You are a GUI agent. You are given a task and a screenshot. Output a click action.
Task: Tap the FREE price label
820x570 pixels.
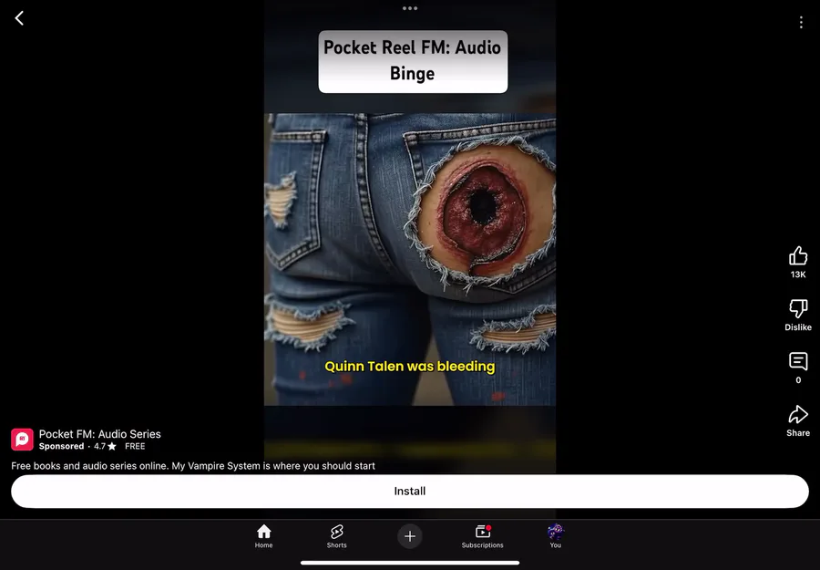click(x=135, y=447)
